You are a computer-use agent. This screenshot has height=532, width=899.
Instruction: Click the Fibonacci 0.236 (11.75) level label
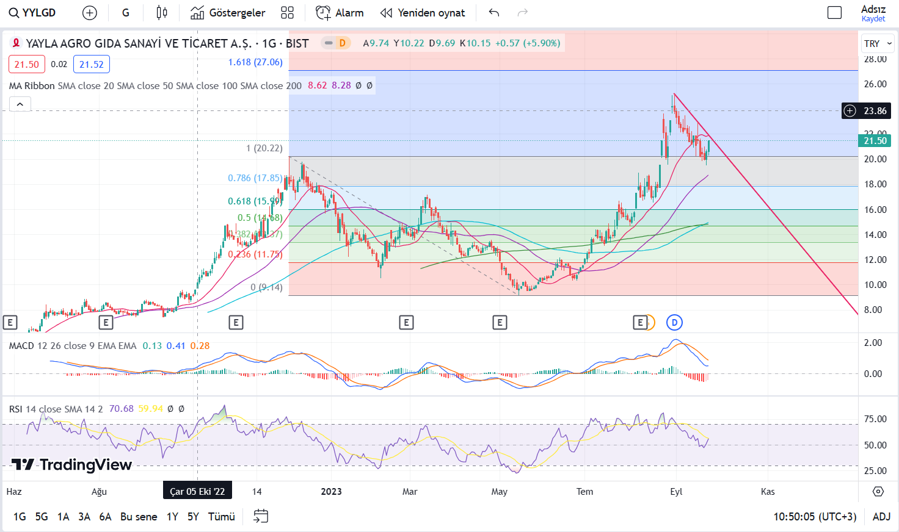tap(255, 254)
